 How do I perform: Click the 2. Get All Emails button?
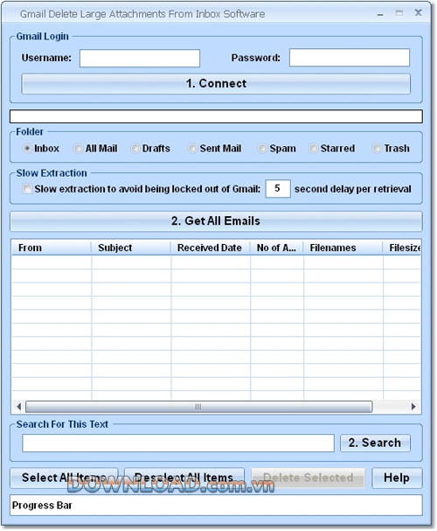tap(216, 221)
